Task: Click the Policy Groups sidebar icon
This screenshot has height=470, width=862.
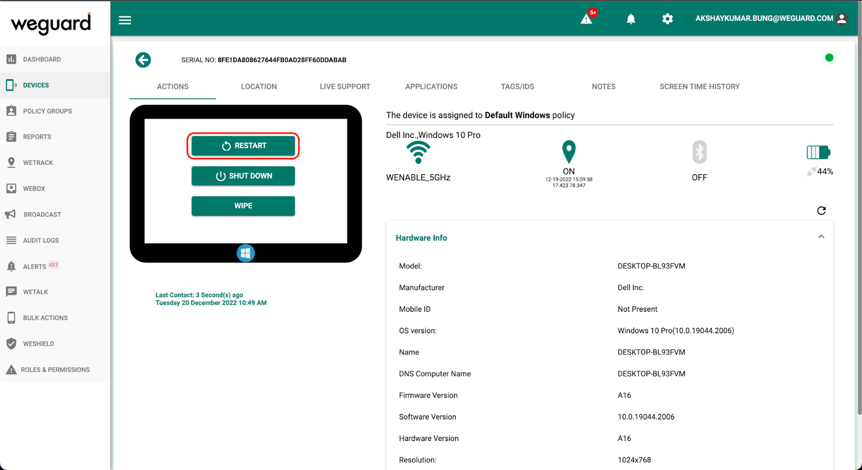Action: [x=11, y=111]
